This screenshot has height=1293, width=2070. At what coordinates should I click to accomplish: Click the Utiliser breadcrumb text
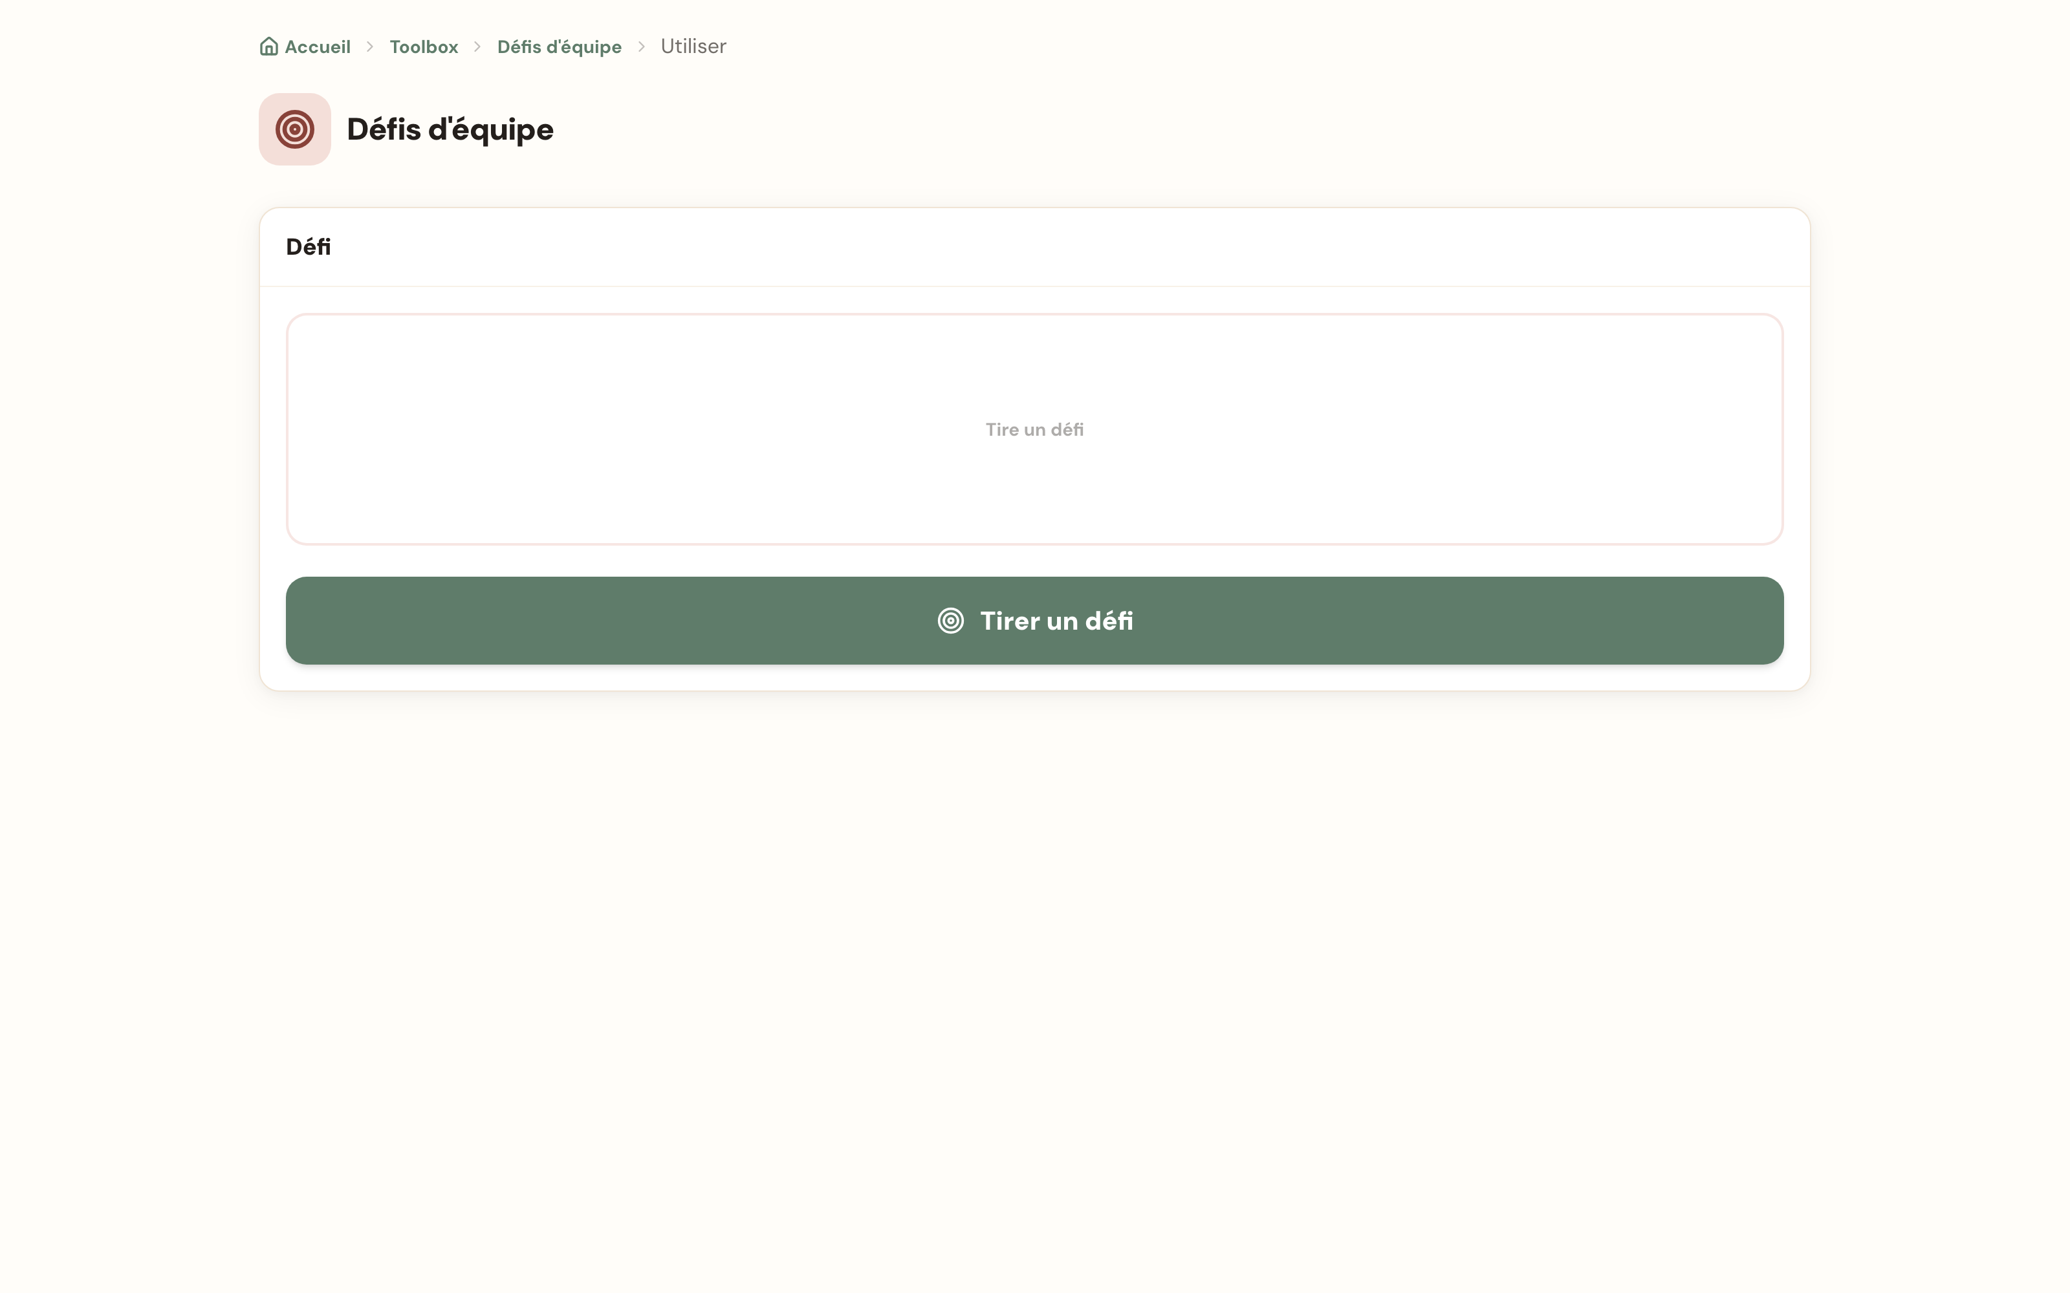pos(693,46)
